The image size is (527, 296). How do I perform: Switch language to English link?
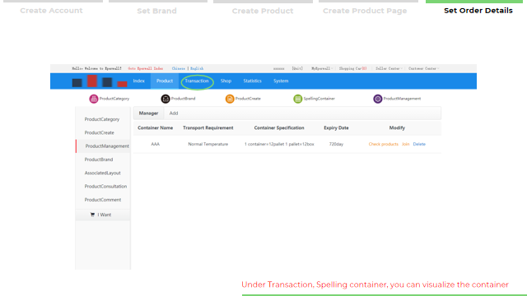(x=197, y=68)
